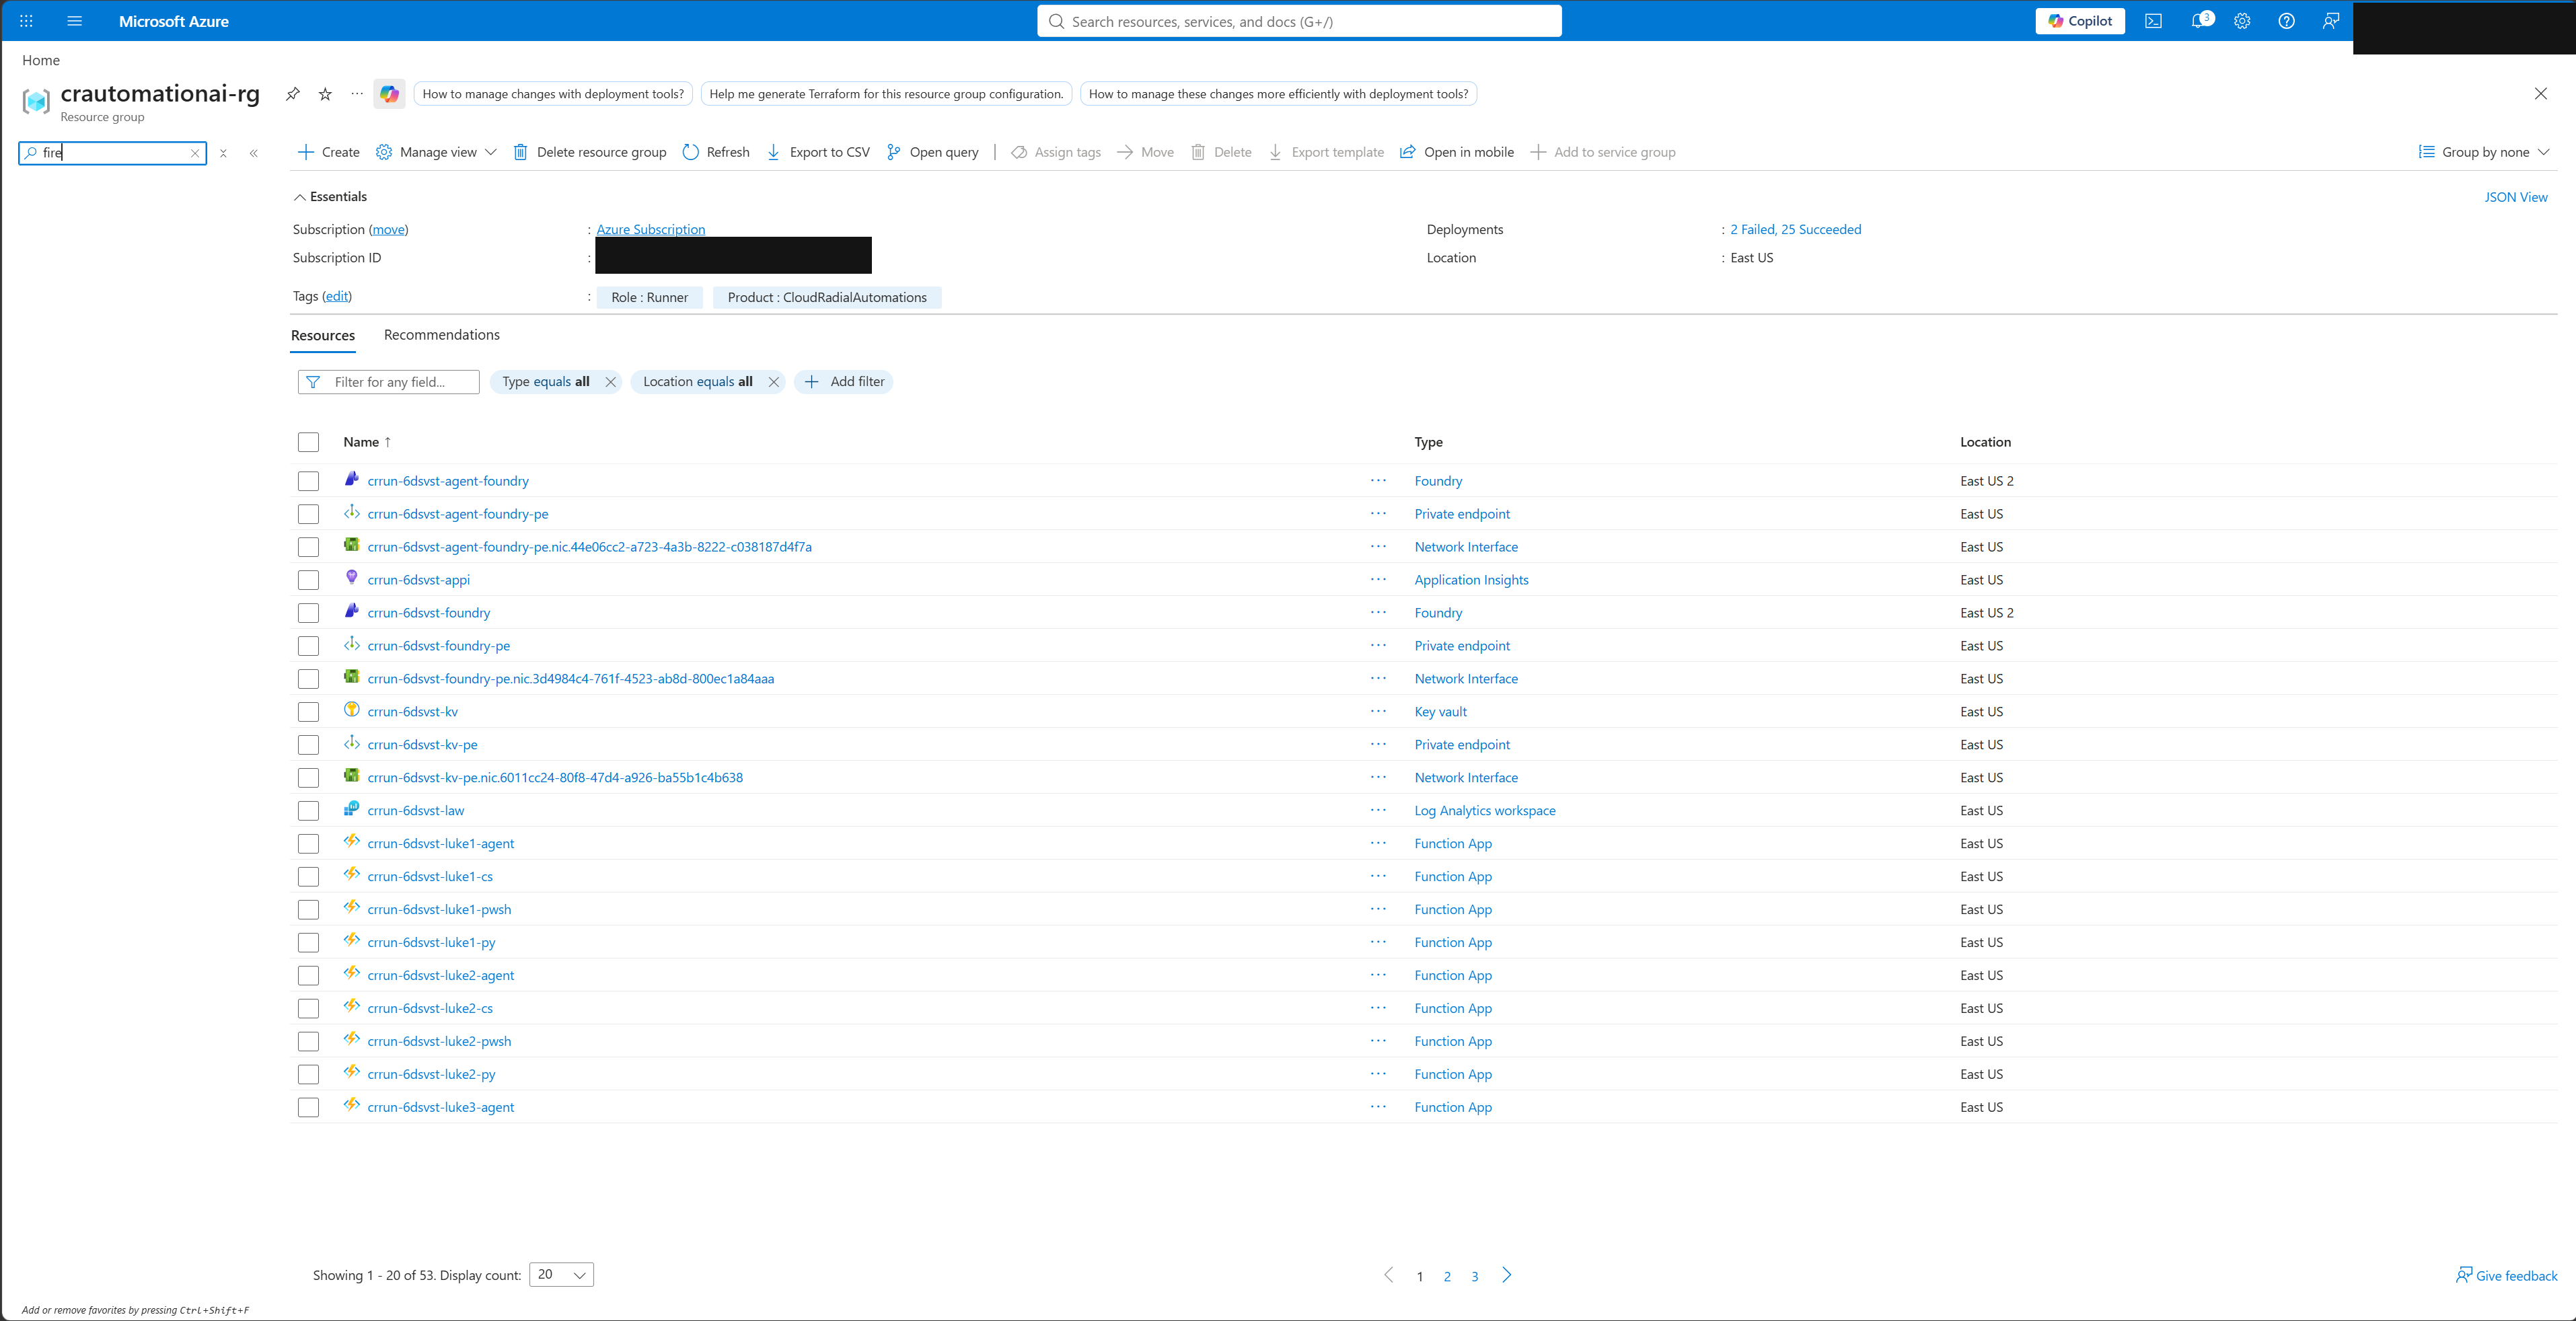Screen dimensions: 2576x1321
Task: Check the crrun-6dsvst-law row checkbox
Action: point(308,811)
